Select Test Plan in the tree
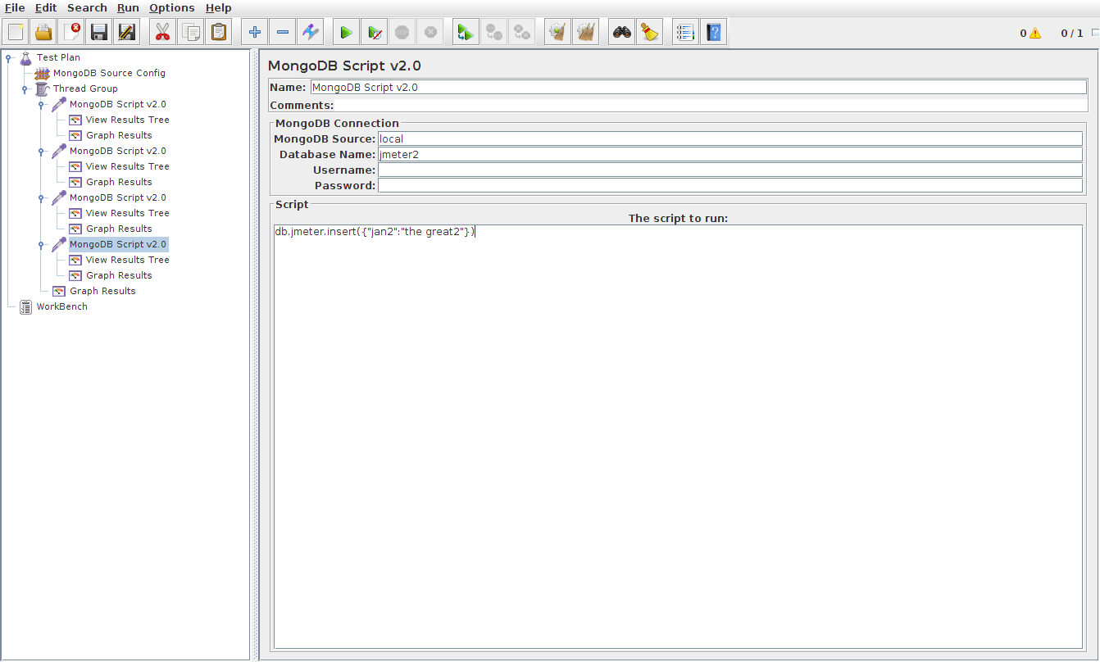This screenshot has width=1100, height=662. [x=58, y=57]
